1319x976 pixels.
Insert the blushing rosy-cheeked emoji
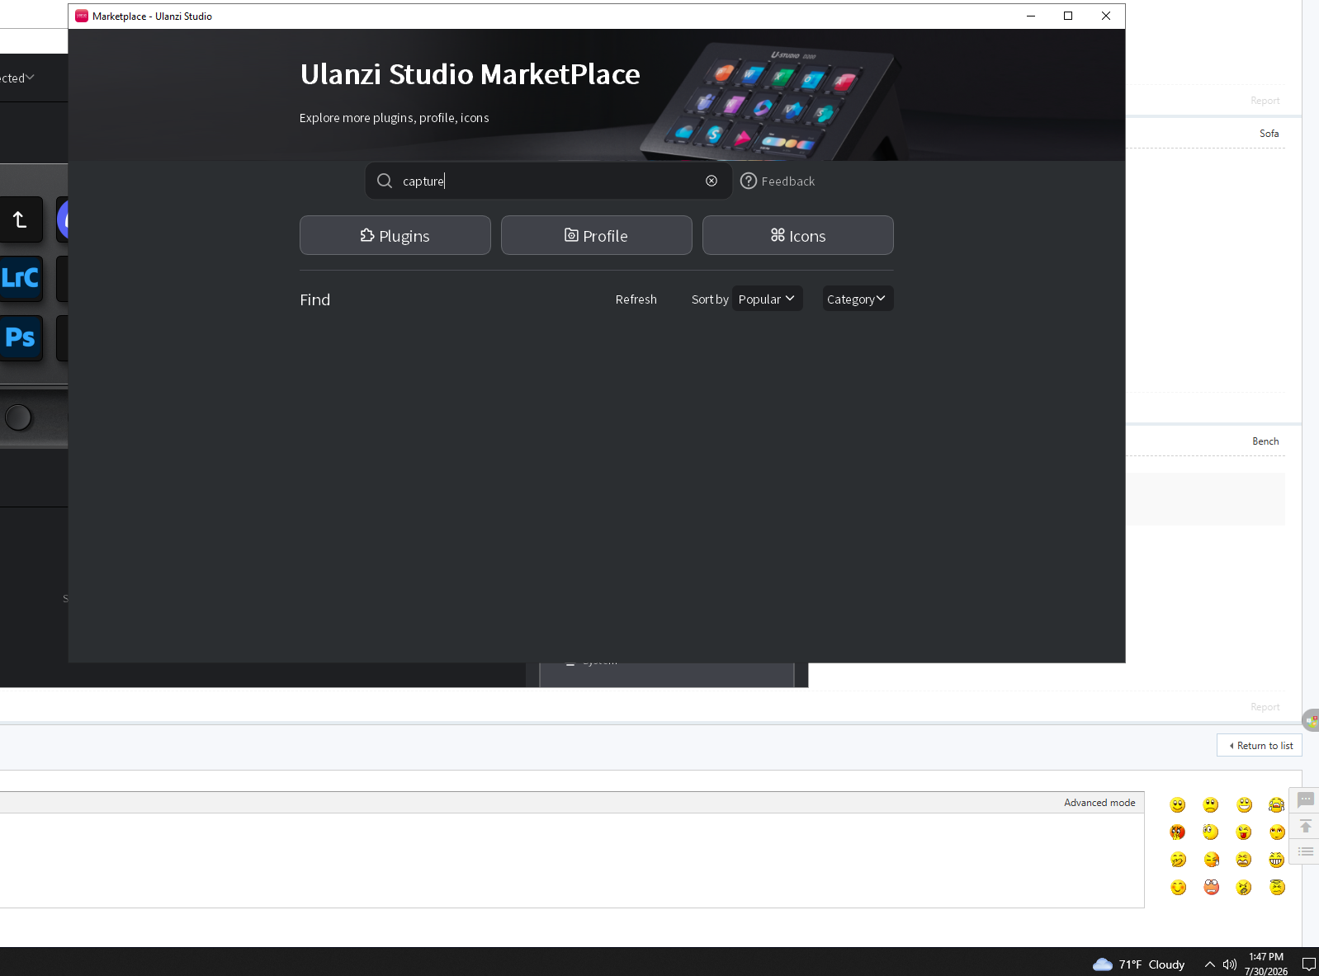tap(1178, 887)
